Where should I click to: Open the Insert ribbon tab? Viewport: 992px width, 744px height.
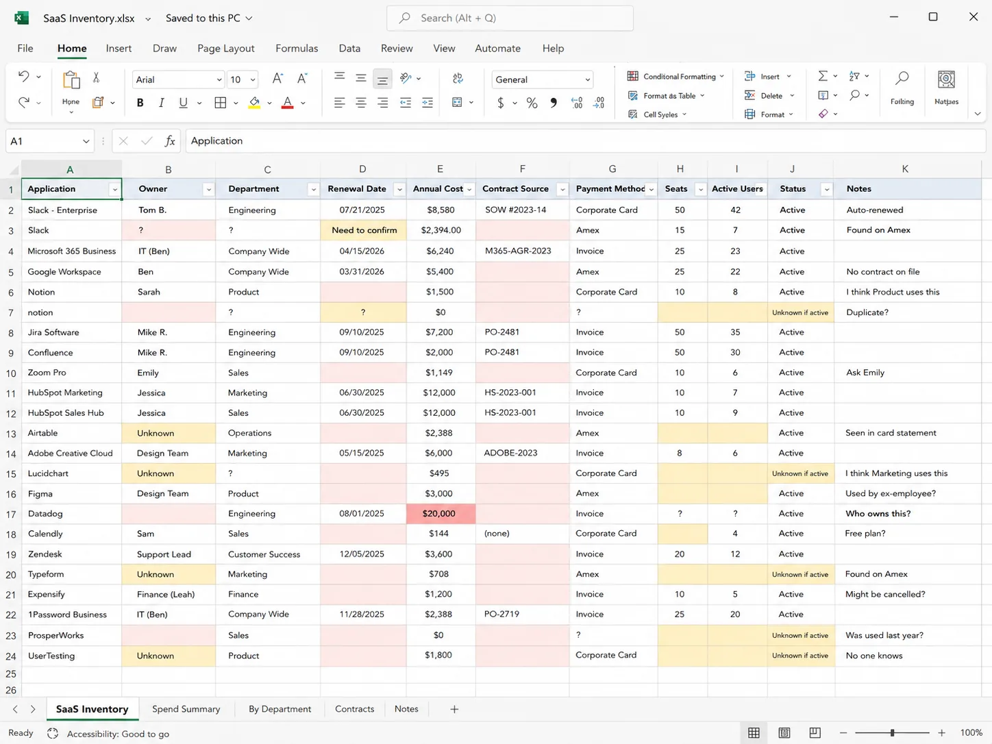(119, 49)
